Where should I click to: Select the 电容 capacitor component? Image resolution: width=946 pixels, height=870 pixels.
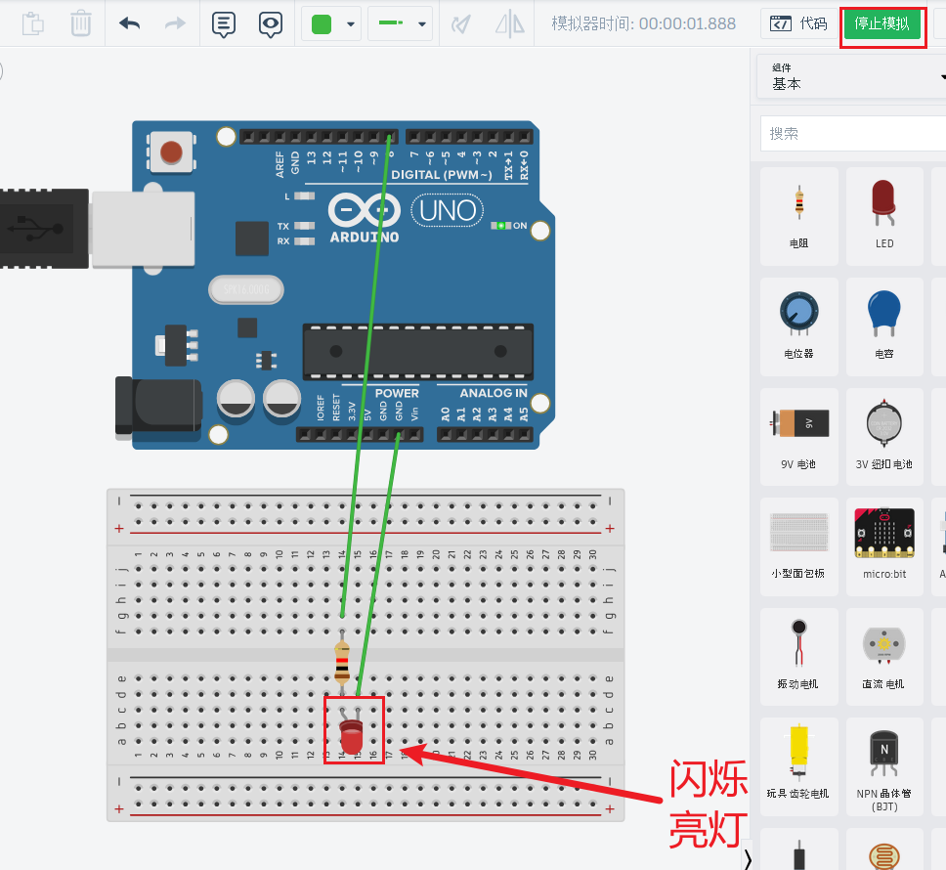click(x=884, y=327)
